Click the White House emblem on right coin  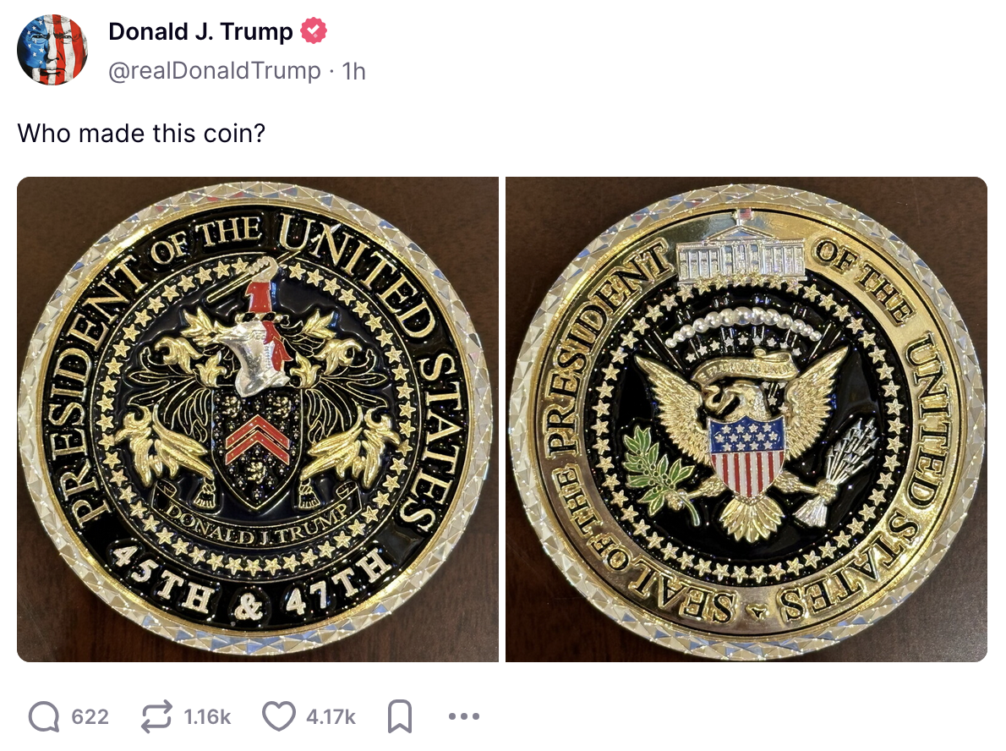click(741, 253)
